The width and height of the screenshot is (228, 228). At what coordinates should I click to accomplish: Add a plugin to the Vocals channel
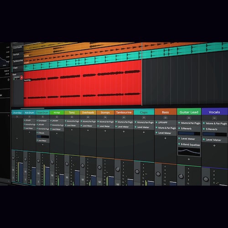[x=214, y=145]
